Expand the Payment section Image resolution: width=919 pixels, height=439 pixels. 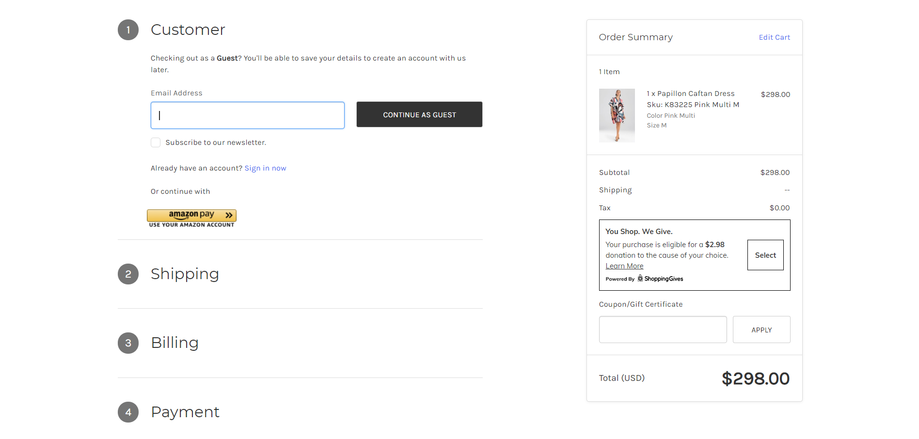click(x=185, y=412)
